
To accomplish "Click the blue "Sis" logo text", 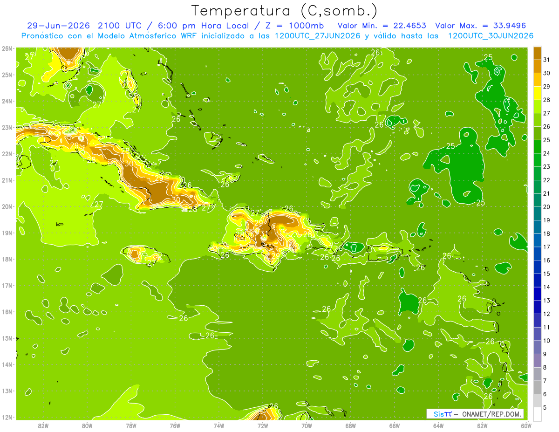I will (x=439, y=414).
